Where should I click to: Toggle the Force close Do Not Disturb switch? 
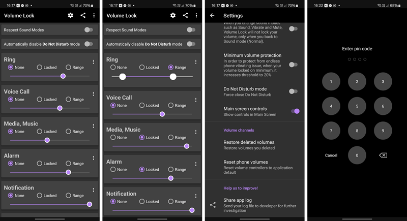click(294, 91)
